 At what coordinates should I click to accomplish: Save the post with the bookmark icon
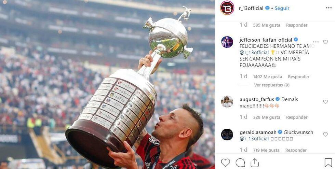click(328, 163)
